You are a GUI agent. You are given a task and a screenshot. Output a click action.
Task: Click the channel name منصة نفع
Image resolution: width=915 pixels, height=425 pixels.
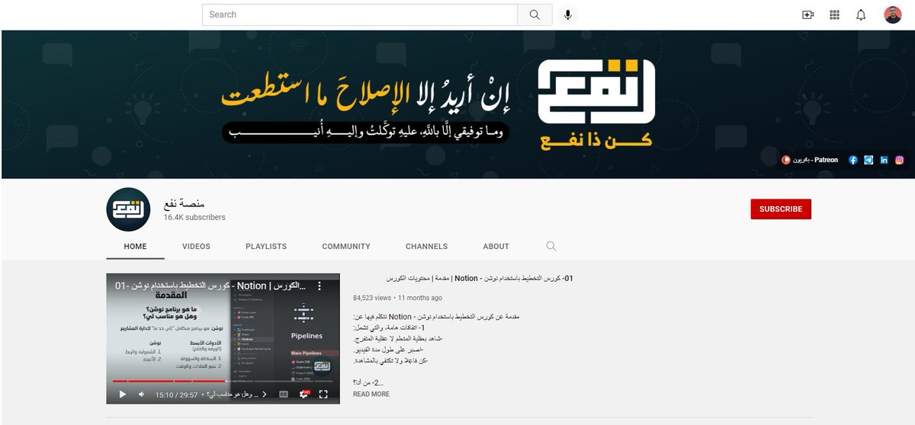pos(184,203)
